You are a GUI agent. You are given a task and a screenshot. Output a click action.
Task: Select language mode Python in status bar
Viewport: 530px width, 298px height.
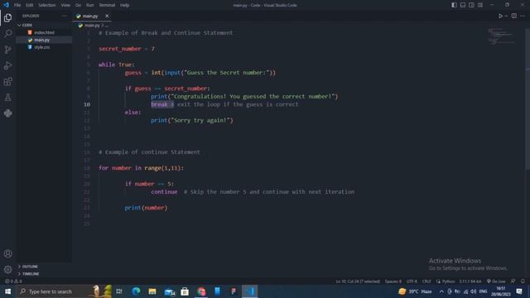[x=449, y=281]
